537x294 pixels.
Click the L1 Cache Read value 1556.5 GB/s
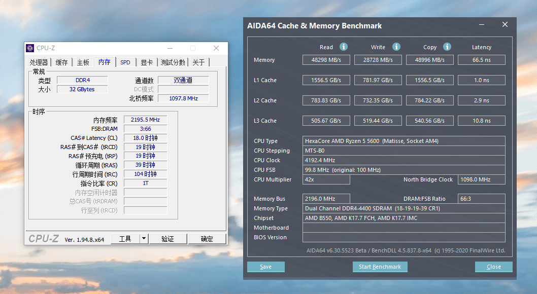[x=326, y=80]
